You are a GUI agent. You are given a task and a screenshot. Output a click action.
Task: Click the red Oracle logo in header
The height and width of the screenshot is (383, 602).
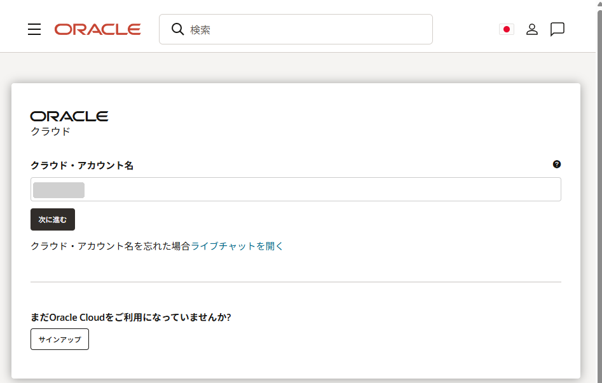coord(97,29)
